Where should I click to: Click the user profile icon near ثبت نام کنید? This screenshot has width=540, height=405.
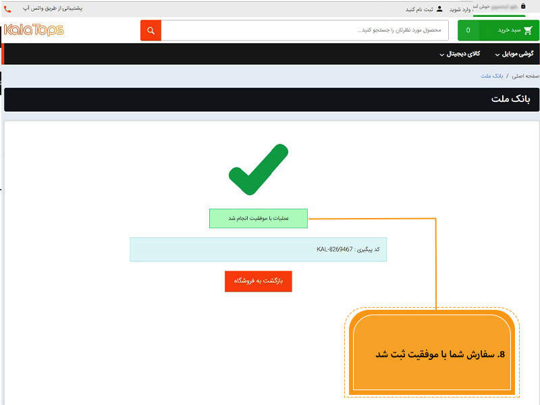439,9
